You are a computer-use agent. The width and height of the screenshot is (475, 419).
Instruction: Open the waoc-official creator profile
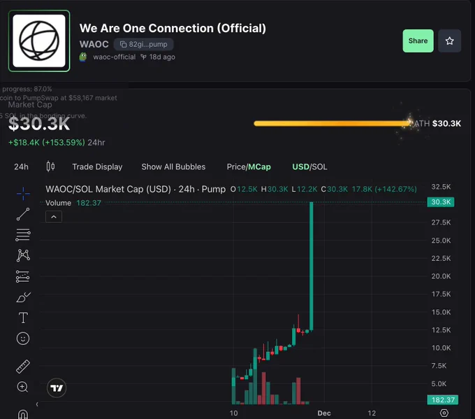click(114, 57)
